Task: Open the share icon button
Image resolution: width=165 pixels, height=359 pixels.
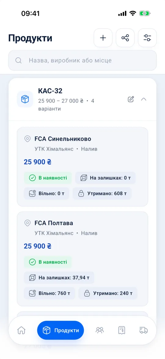Action: coord(125,38)
